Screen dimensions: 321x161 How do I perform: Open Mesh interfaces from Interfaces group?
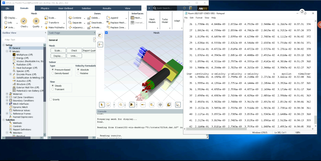coord(136,18)
